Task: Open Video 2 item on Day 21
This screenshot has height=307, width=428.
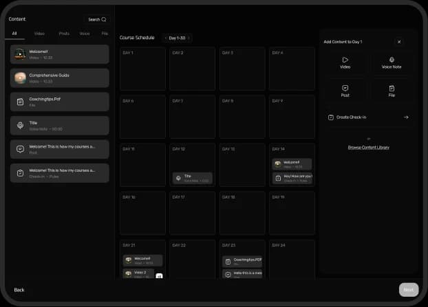Action: click(139, 274)
